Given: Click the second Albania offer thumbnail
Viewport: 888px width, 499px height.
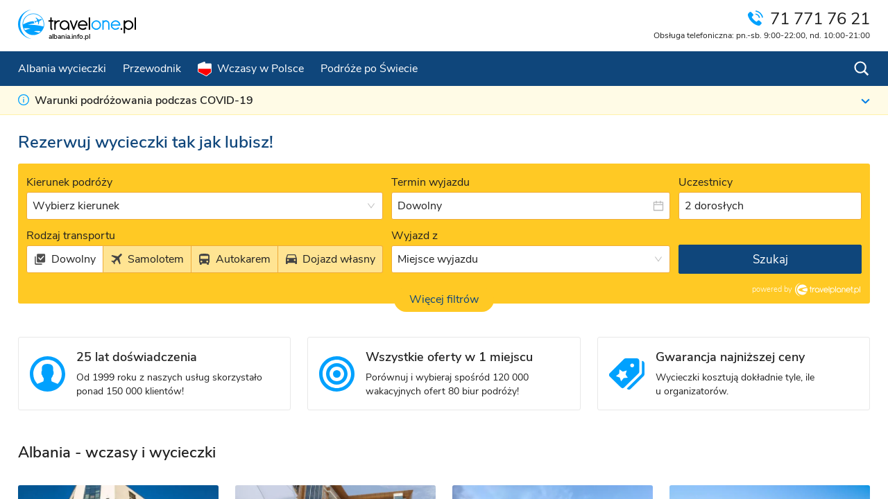Looking at the screenshot, I should [x=335, y=492].
